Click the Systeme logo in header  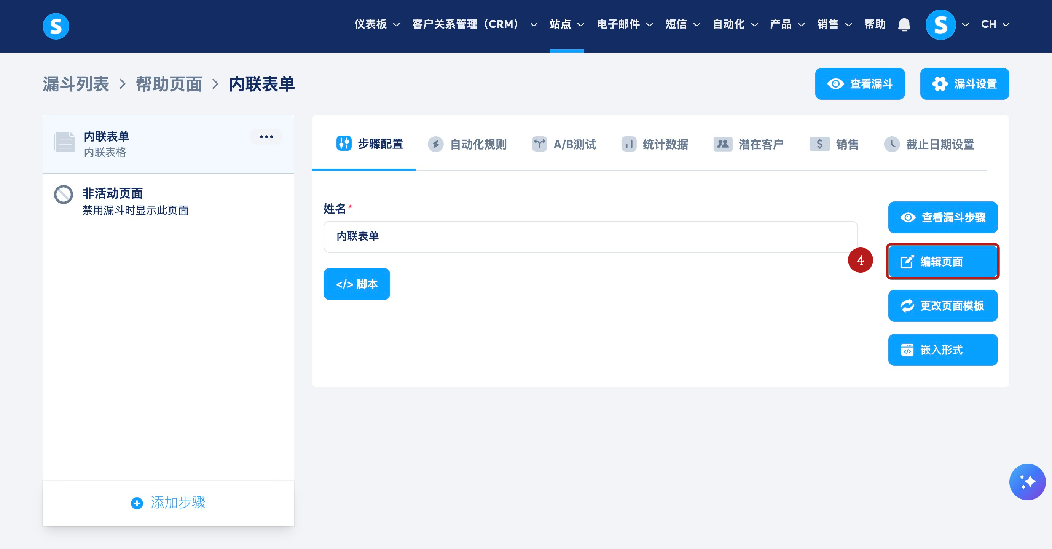tap(56, 26)
